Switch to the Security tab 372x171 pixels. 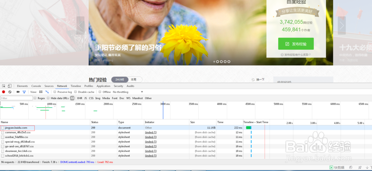click(x=118, y=86)
